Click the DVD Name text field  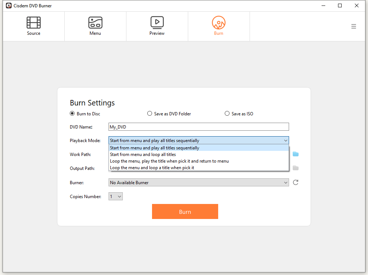198,127
